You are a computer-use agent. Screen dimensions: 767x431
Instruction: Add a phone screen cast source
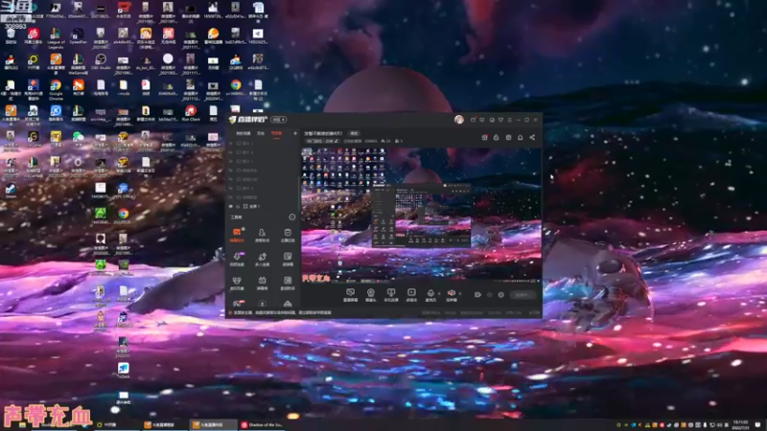(391, 295)
